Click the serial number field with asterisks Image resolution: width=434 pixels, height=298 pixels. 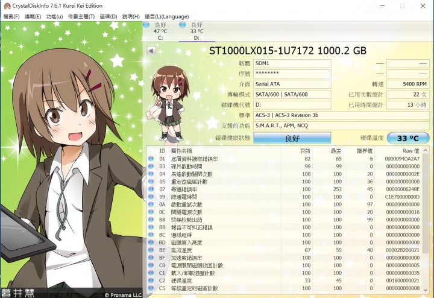(292, 74)
